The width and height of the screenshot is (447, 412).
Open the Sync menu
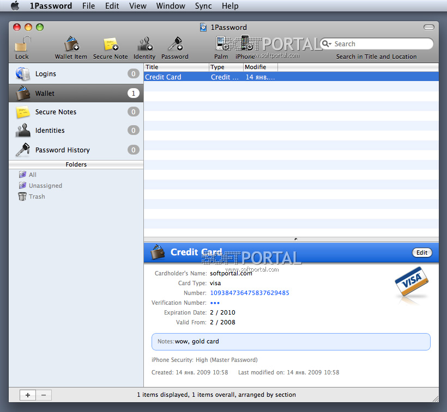tap(203, 5)
